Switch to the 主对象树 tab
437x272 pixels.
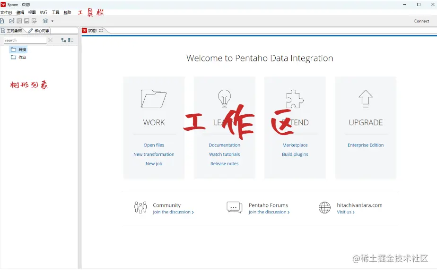click(x=13, y=31)
